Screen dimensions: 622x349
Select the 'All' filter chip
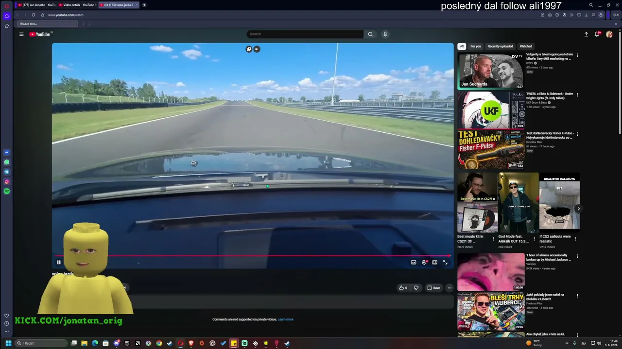pyautogui.click(x=462, y=46)
